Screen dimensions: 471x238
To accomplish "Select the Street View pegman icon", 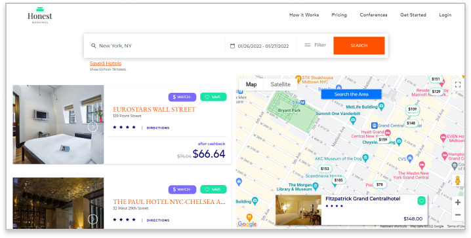I will click(x=457, y=180).
